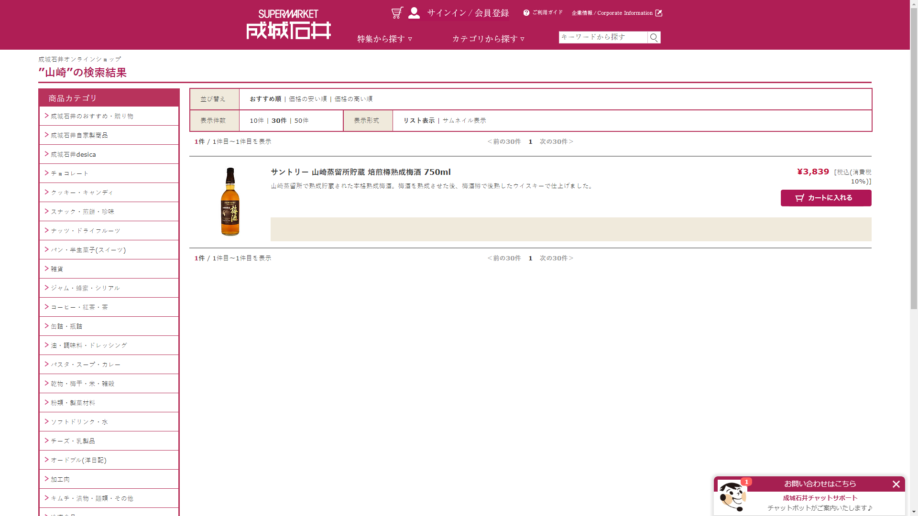The image size is (918, 516).
Task: Switch to サムネイル表示 view mode
Action: (464, 120)
